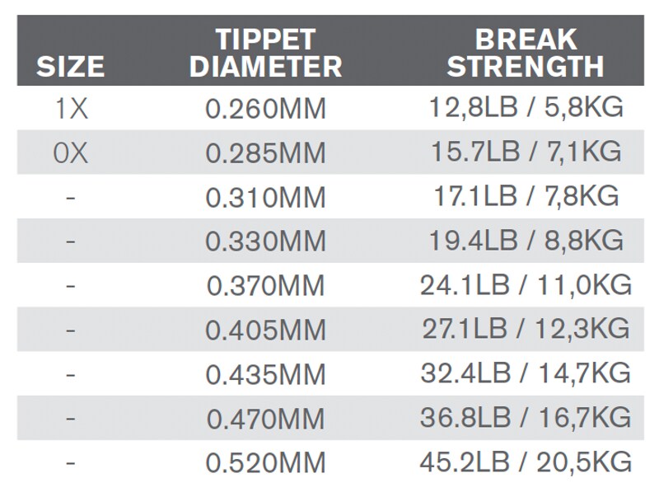Screen dimensions: 659x492
Task: Select the 0X size cell
Action: click(x=71, y=153)
